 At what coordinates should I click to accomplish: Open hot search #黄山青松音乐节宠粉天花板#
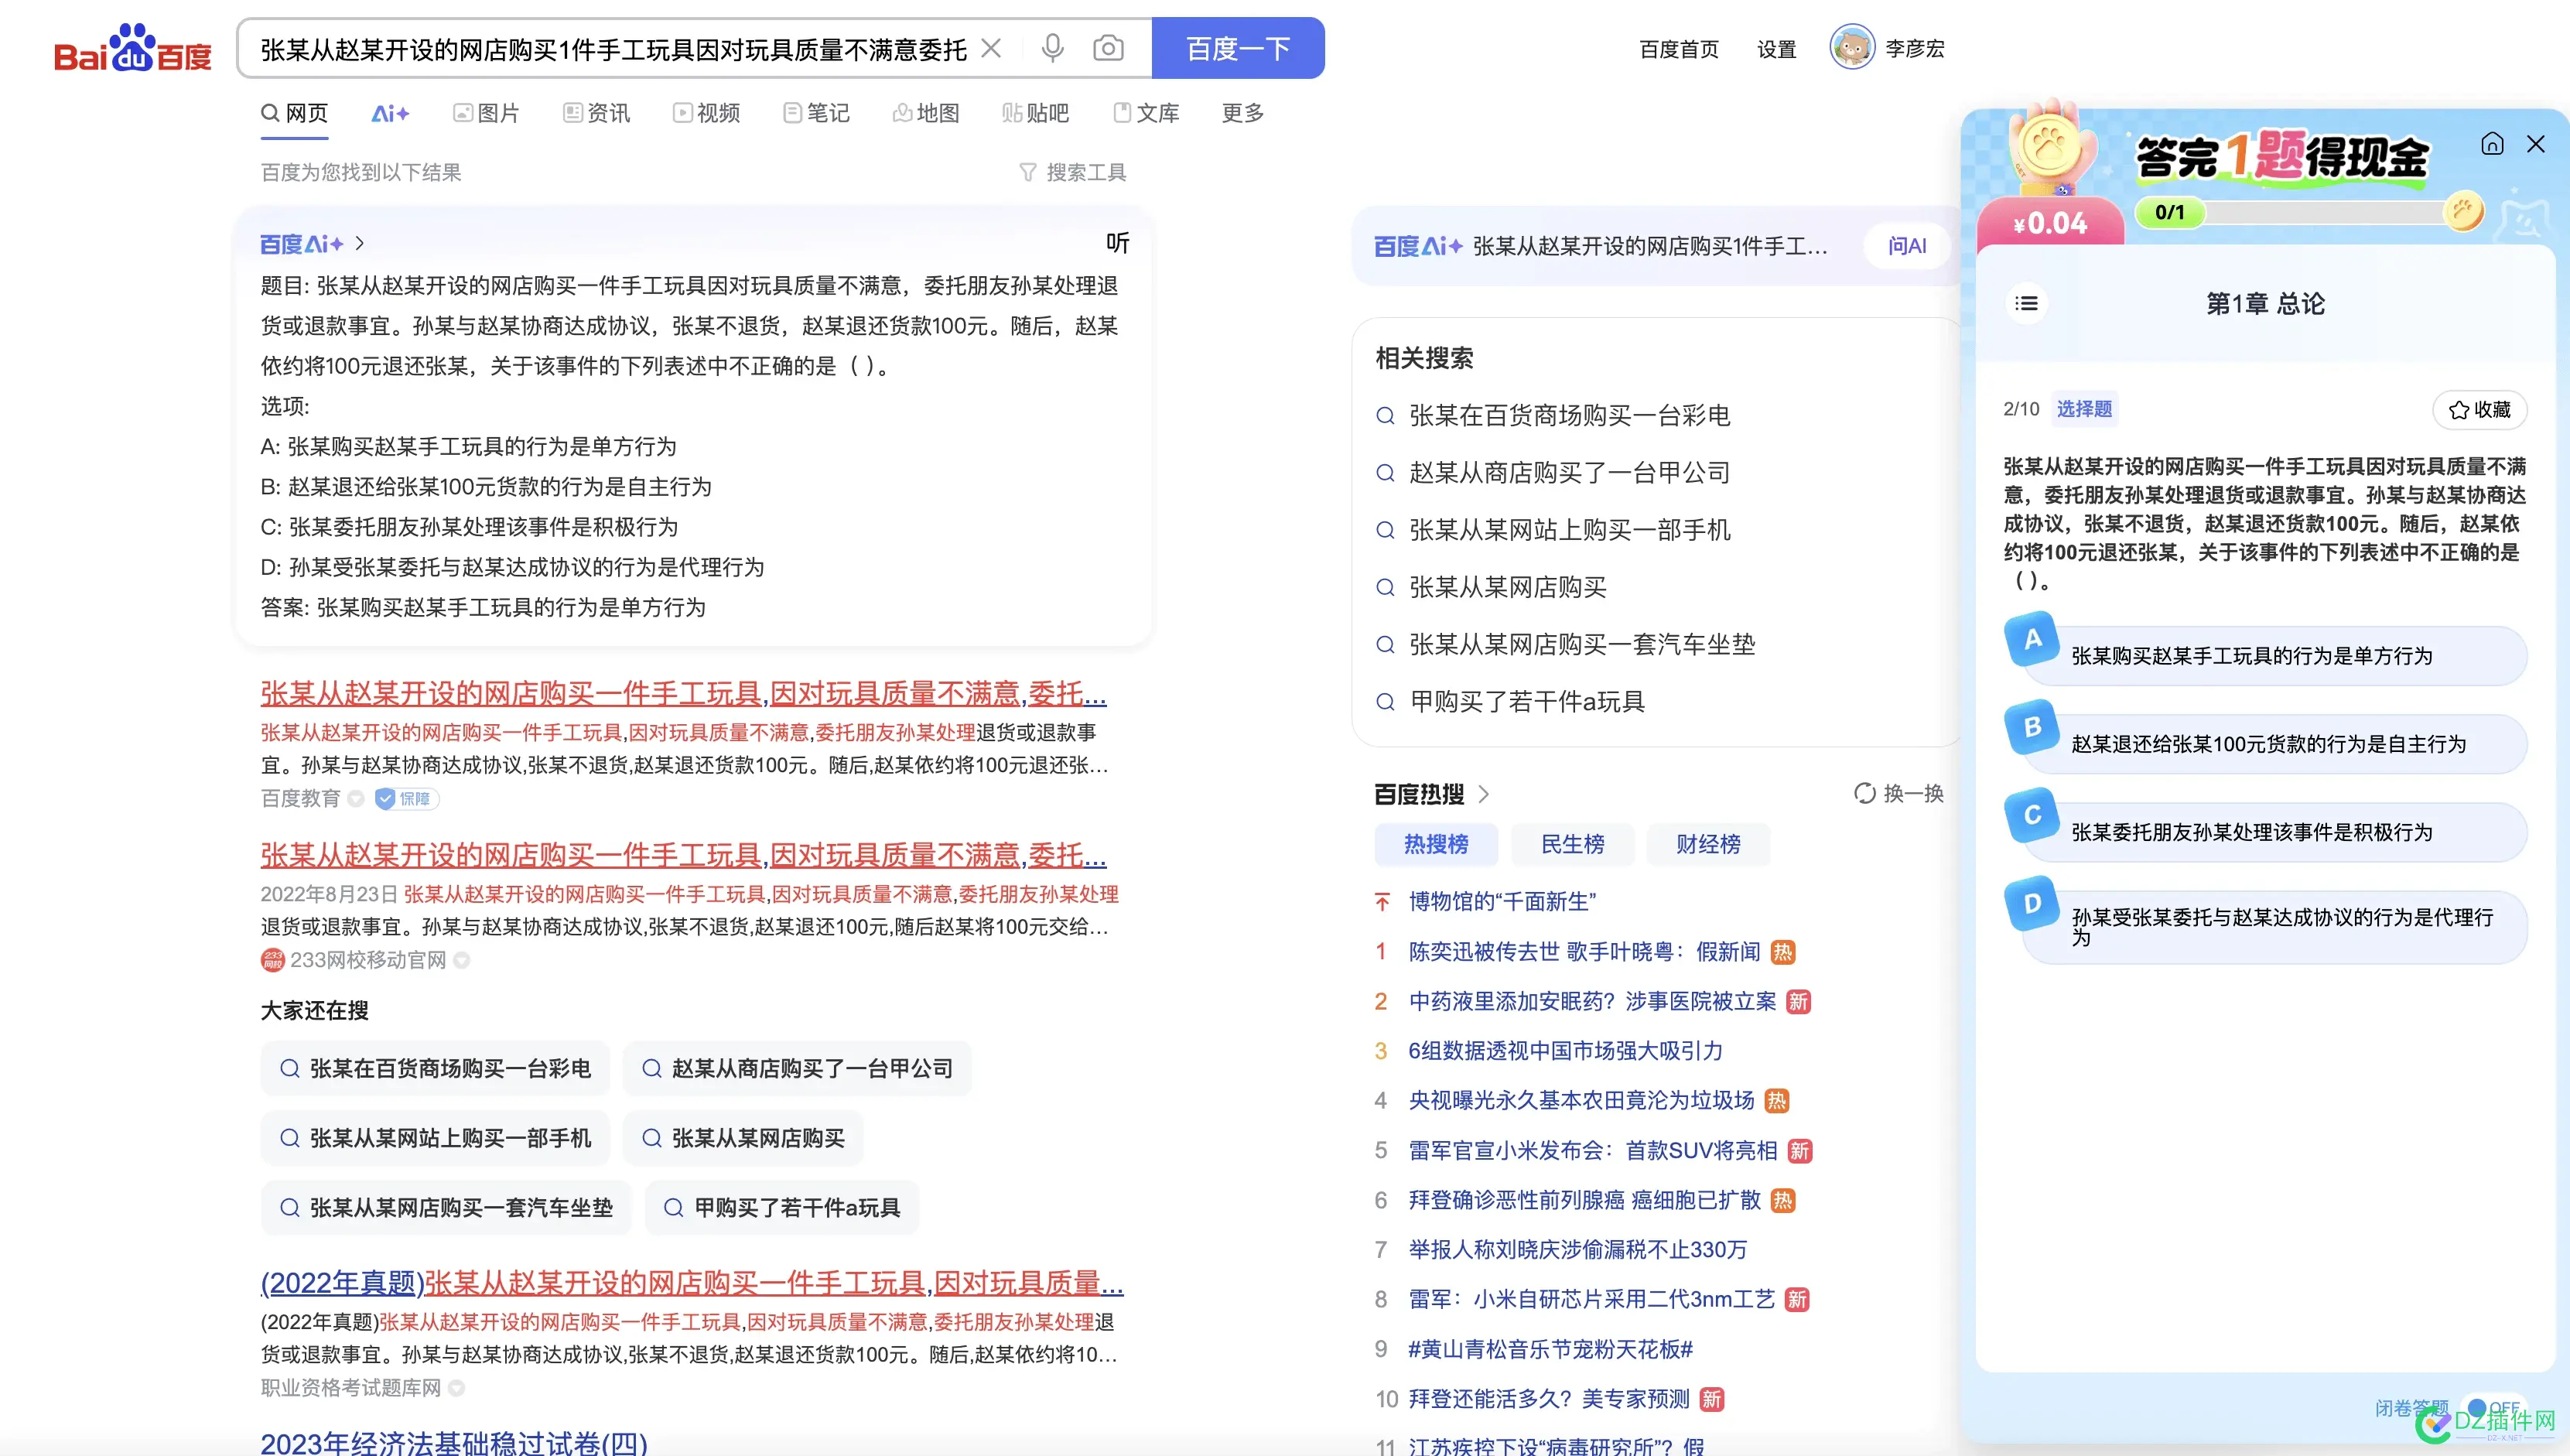click(1550, 1350)
